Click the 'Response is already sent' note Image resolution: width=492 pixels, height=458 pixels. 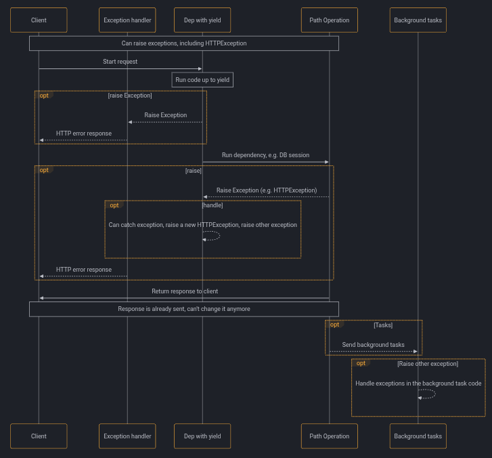[183, 309]
